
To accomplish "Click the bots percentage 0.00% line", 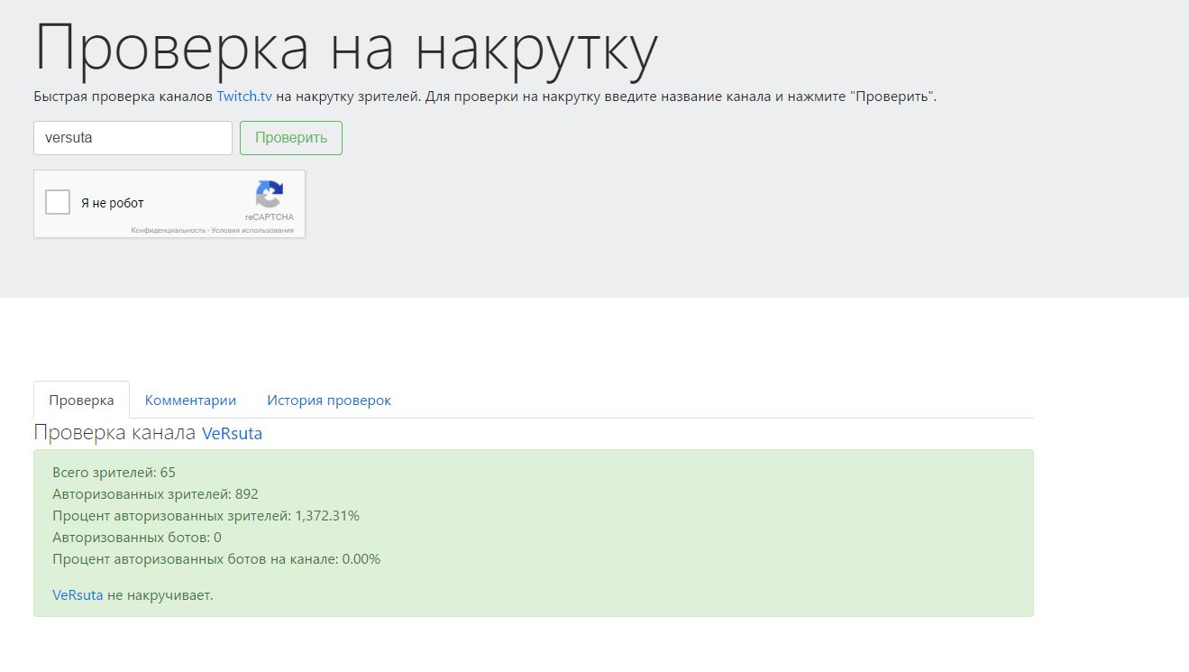I will click(216, 559).
